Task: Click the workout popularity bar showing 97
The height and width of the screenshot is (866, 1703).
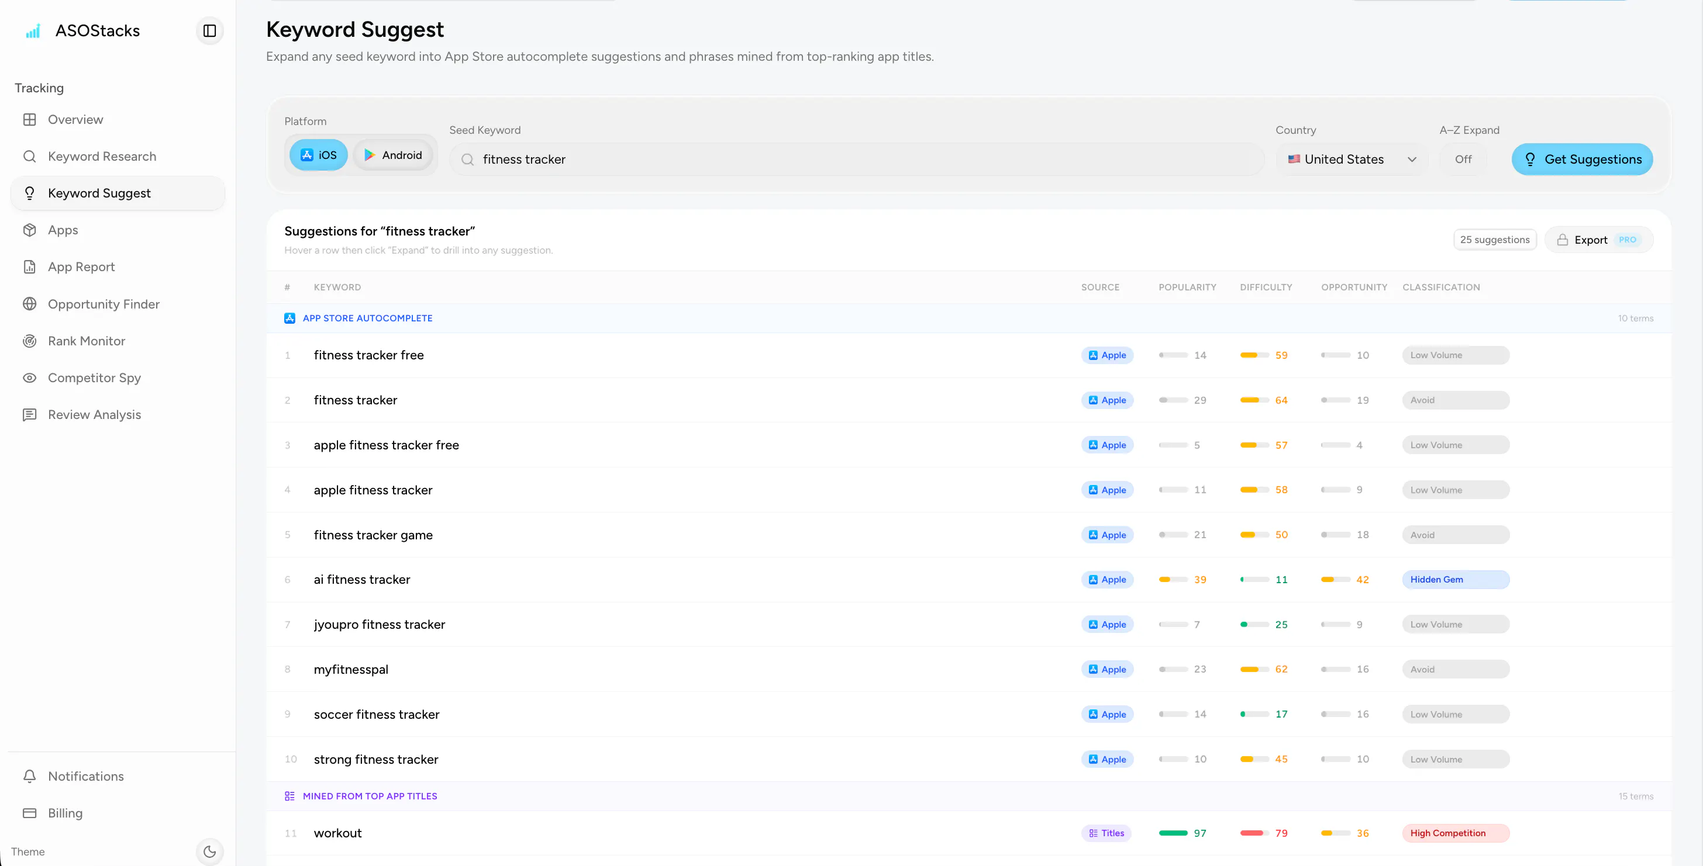Action: pos(1174,834)
